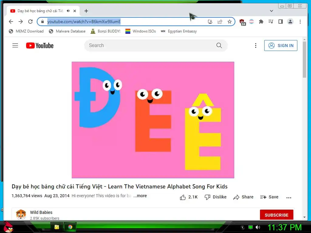Click into the YouTube Search field
This screenshot has width=311, height=233.
coord(149,46)
